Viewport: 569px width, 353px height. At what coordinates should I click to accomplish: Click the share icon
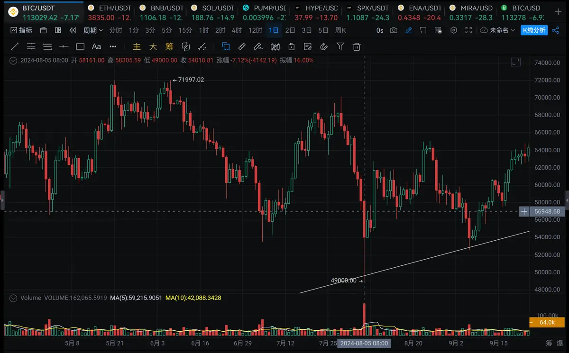click(x=556, y=30)
